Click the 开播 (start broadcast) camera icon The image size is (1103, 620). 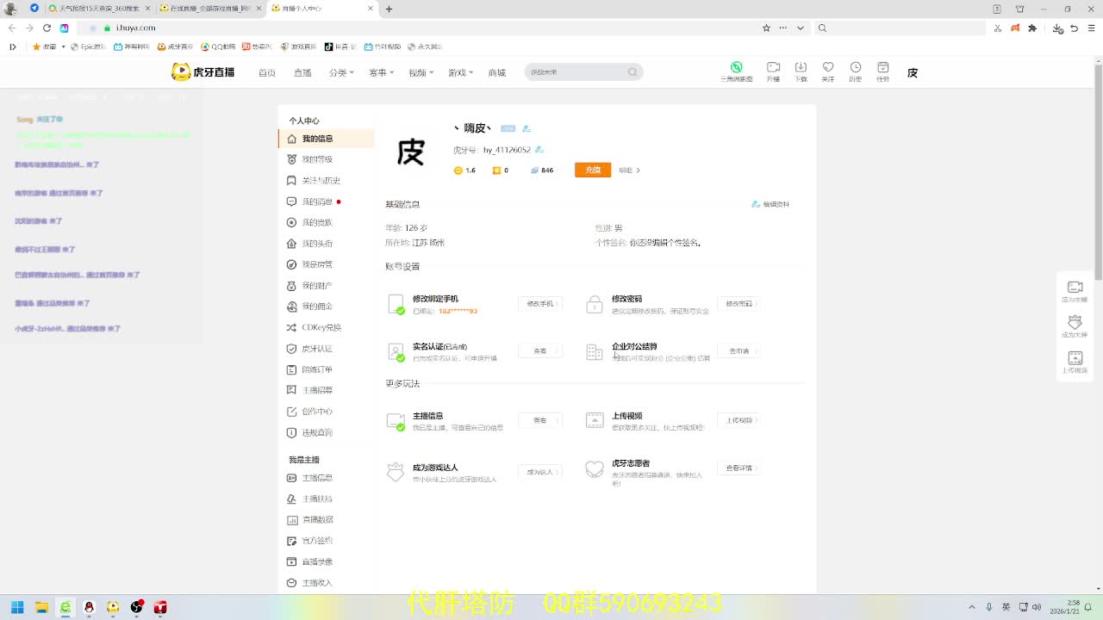click(773, 68)
